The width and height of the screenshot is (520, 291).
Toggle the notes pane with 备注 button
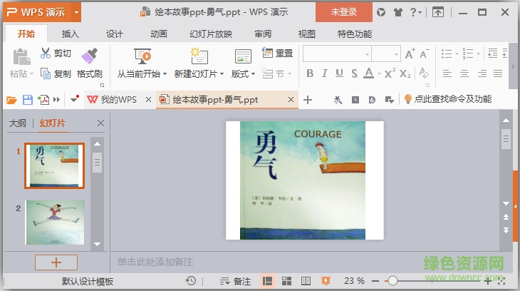click(235, 281)
